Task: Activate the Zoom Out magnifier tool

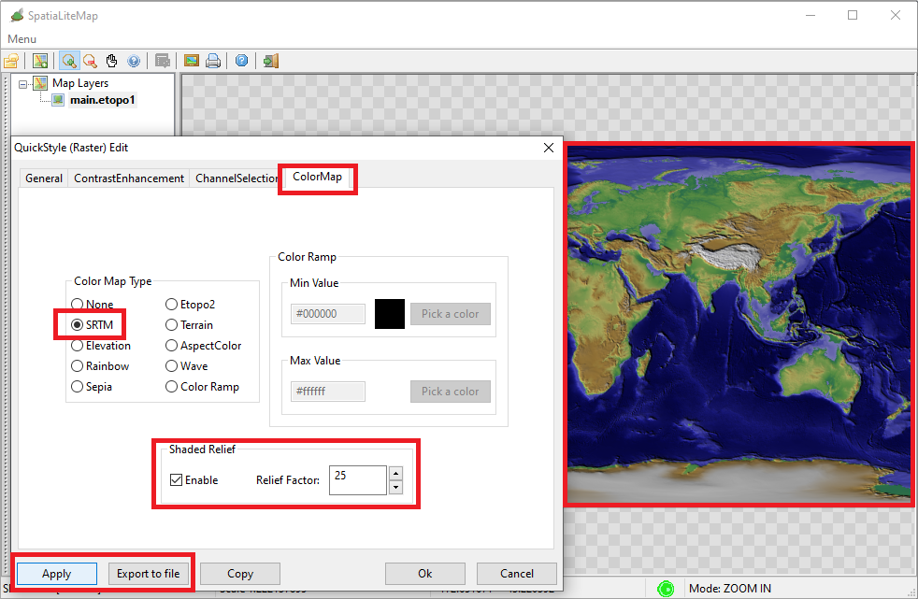Action: tap(90, 61)
